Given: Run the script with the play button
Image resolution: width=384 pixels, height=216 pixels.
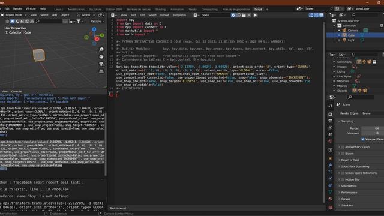Looking at the screenshot, I should 255,15.
